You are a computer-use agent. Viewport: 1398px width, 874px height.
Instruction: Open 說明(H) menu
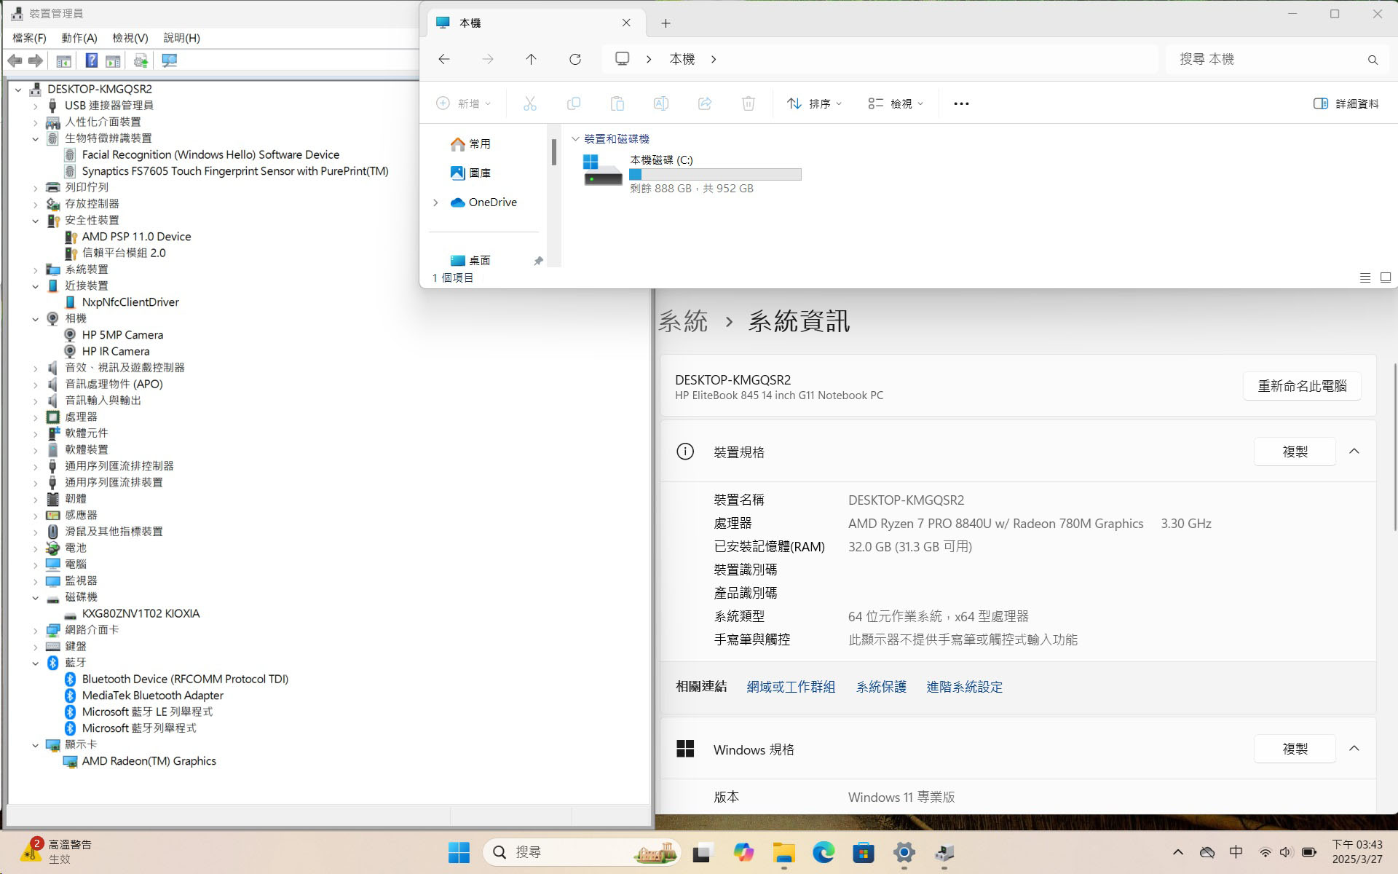(x=182, y=38)
